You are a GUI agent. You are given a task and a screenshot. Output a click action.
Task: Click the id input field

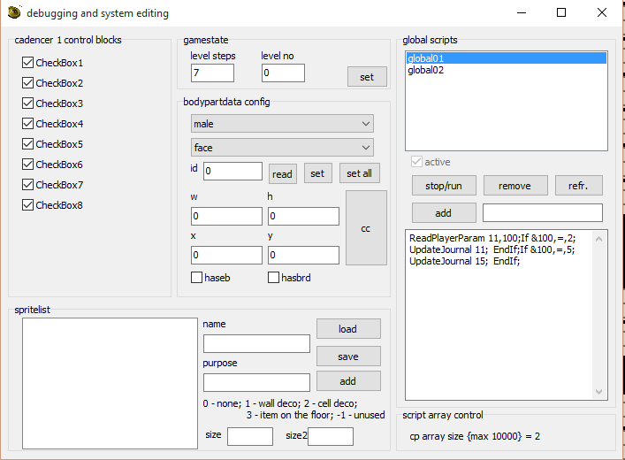point(232,171)
